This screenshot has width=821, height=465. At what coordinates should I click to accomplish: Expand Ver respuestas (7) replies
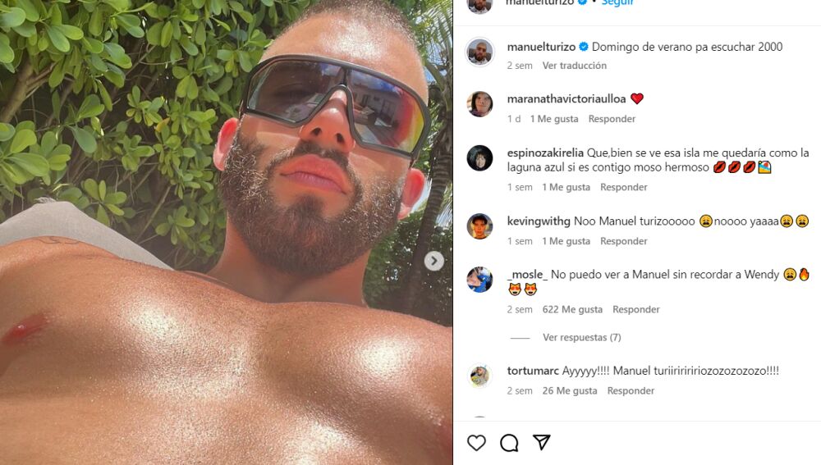click(x=582, y=337)
